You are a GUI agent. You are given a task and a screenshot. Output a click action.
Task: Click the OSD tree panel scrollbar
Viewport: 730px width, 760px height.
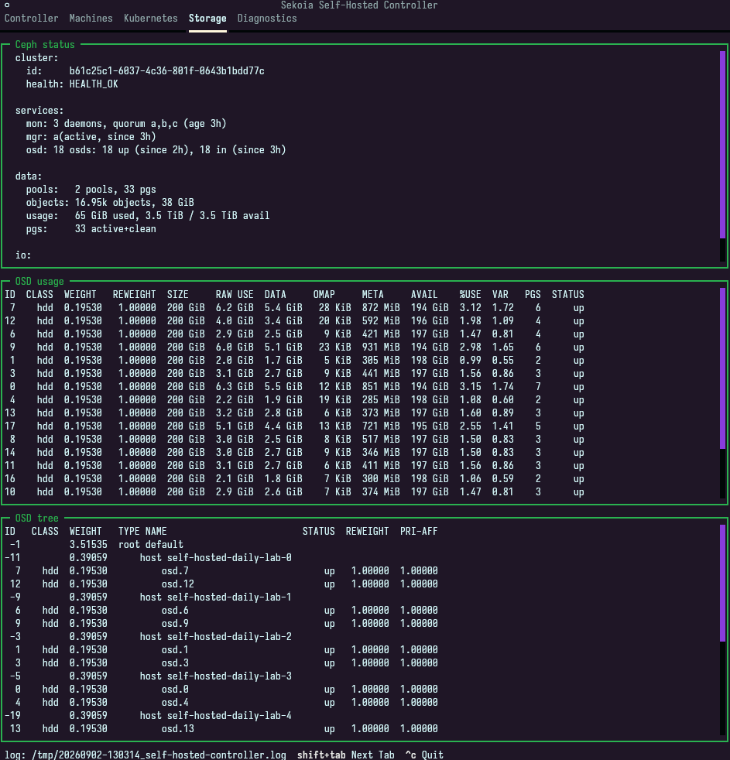pos(723,630)
